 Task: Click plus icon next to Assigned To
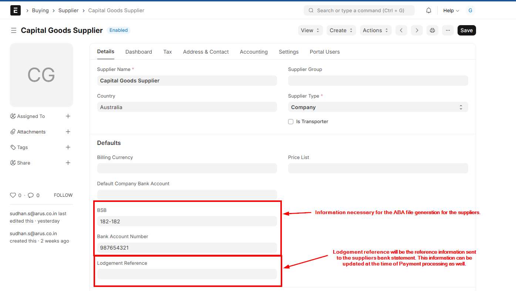click(68, 116)
